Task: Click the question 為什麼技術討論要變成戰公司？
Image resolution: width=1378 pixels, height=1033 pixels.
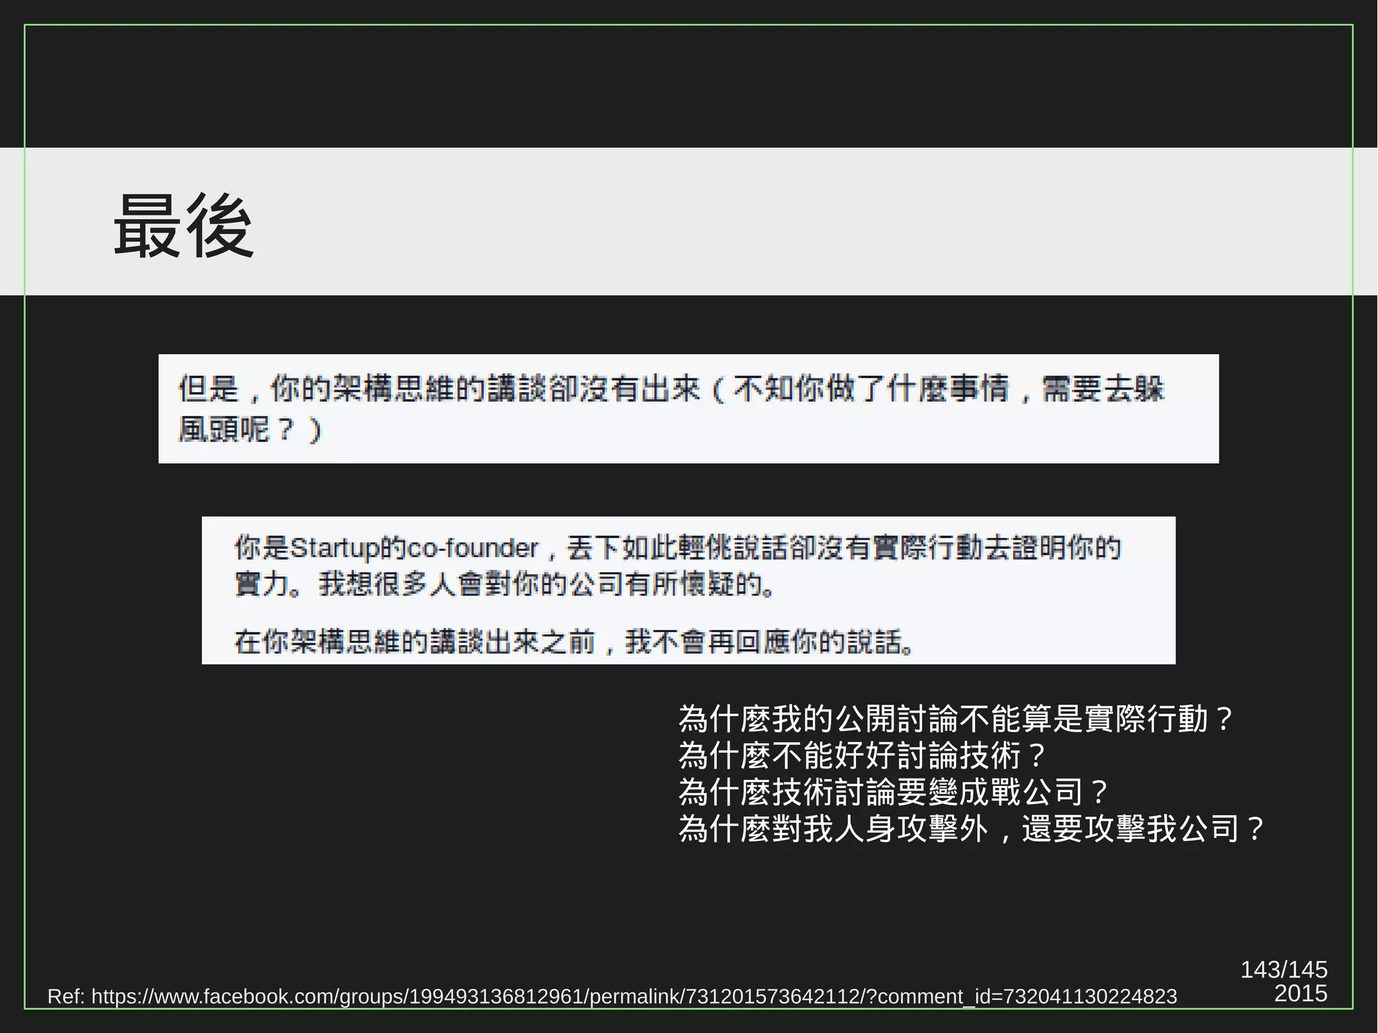Action: tap(893, 791)
